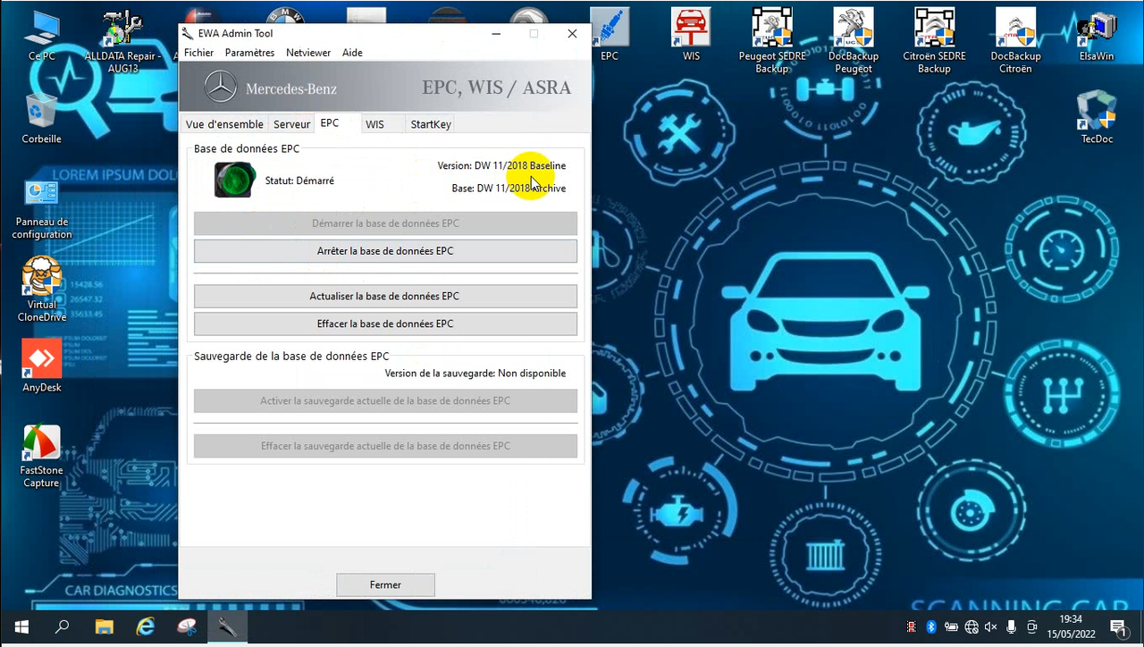Open Virtual CloneDrive desktop icon
The width and height of the screenshot is (1144, 647).
pyautogui.click(x=41, y=290)
